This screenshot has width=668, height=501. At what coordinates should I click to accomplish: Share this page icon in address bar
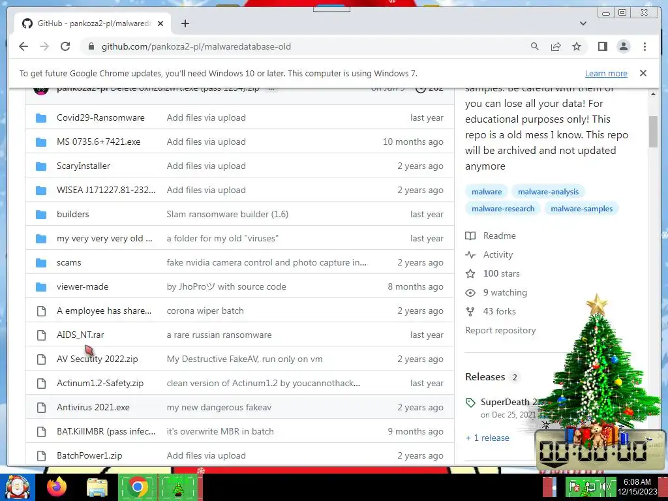pyautogui.click(x=556, y=46)
